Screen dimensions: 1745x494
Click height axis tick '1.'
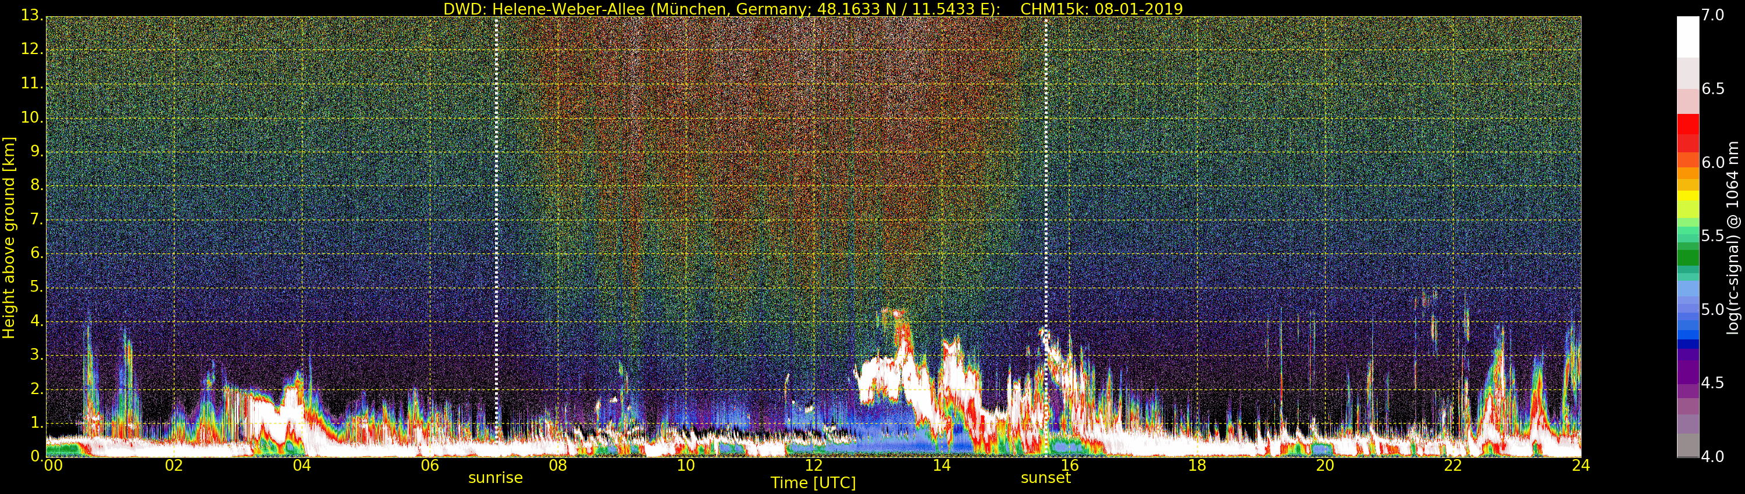(x=37, y=423)
